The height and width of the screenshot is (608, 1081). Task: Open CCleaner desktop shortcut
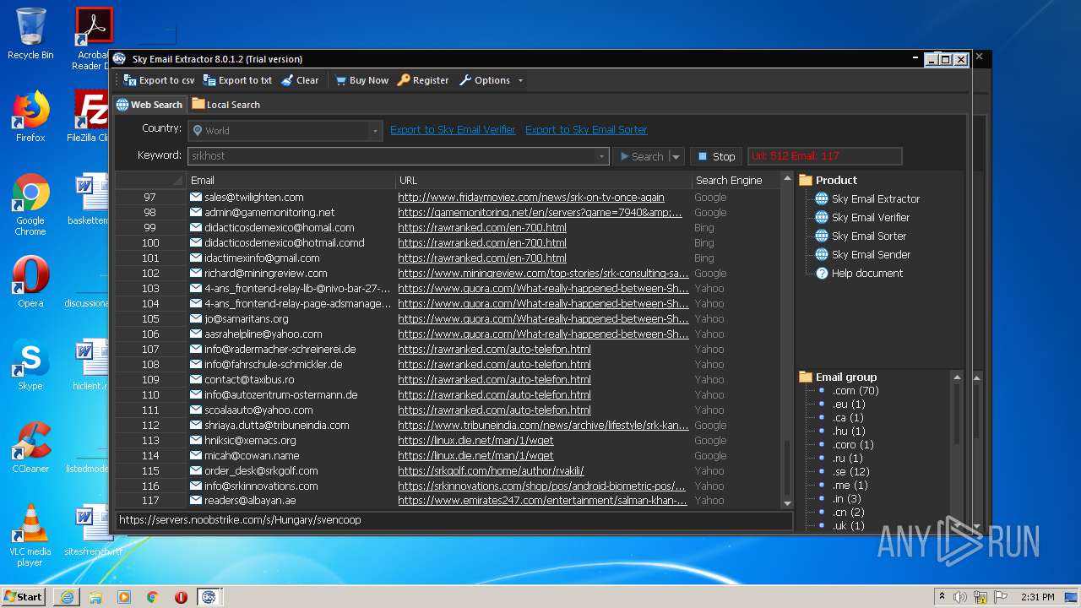pyautogui.click(x=30, y=448)
